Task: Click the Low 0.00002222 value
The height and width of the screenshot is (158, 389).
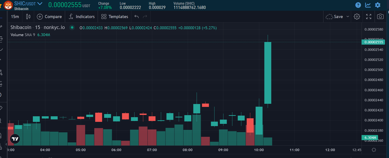Action: [130, 7]
